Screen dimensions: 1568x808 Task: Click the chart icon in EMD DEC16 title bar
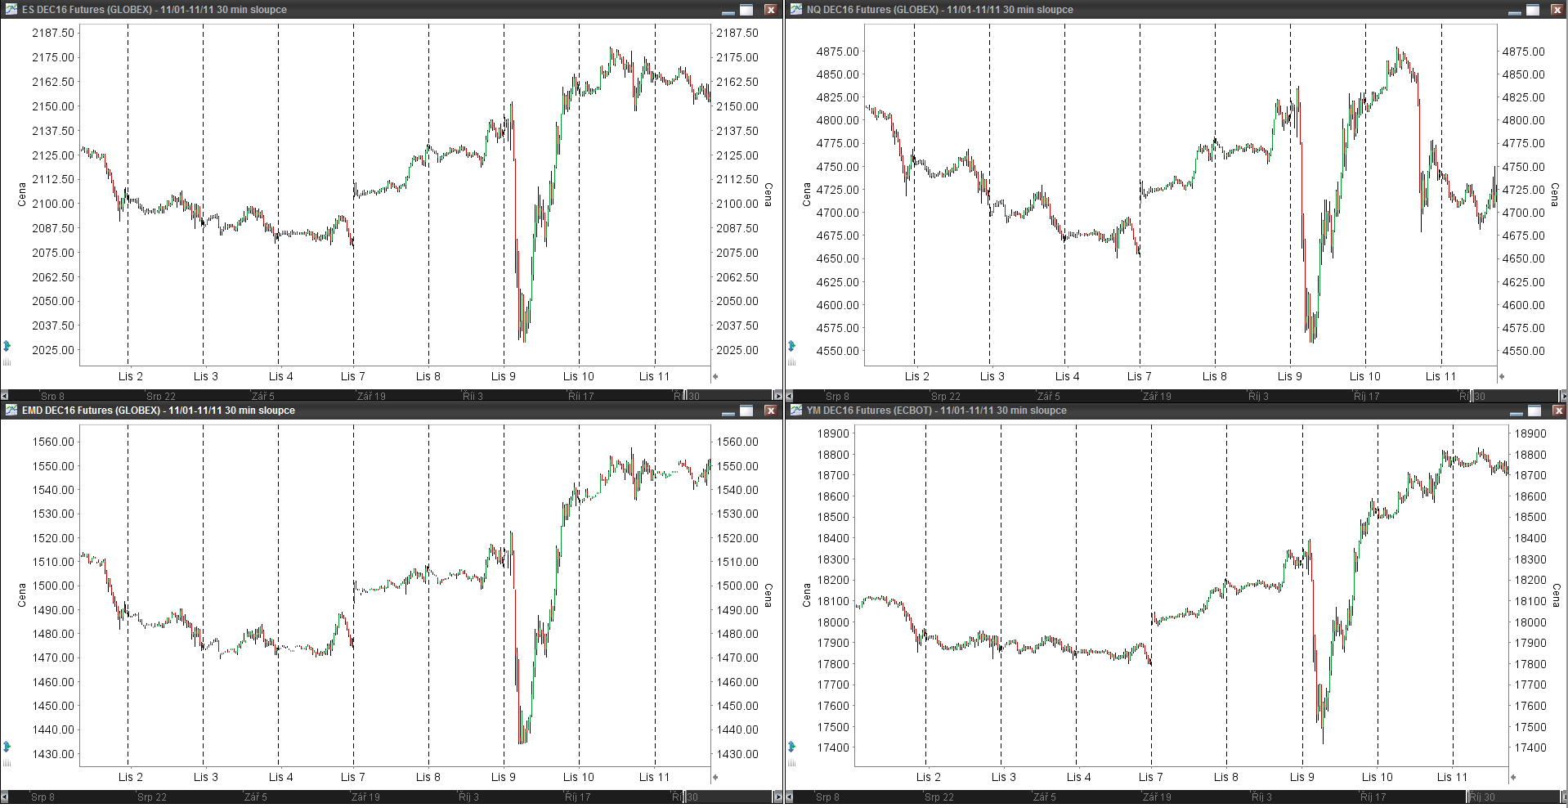coord(11,411)
